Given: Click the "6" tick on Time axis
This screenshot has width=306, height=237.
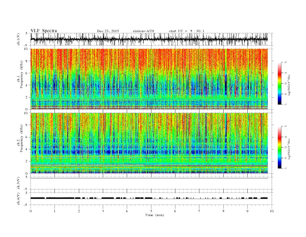Looking at the screenshot, I should pos(175,211).
